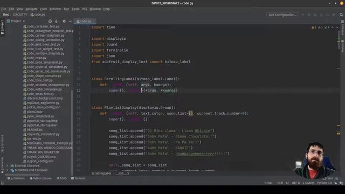Click the yellow warnings indicator in editor

click(314, 27)
